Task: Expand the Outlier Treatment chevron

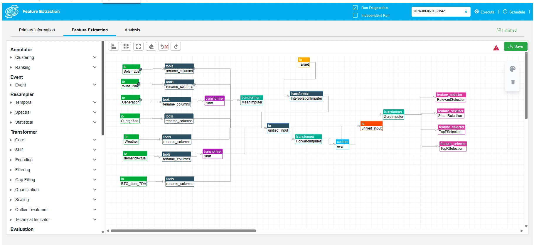Action: tap(95, 210)
